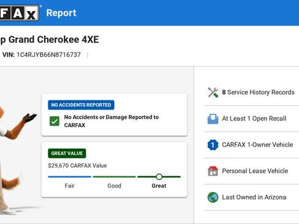Click the blue Fair segment of value bar

click(x=70, y=177)
